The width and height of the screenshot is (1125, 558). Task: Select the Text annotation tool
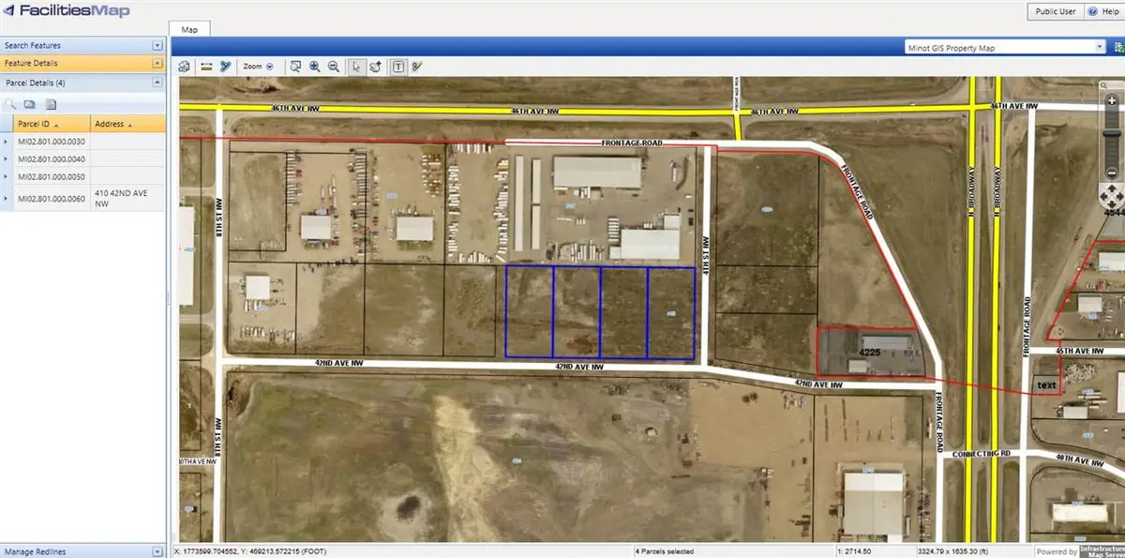[398, 67]
